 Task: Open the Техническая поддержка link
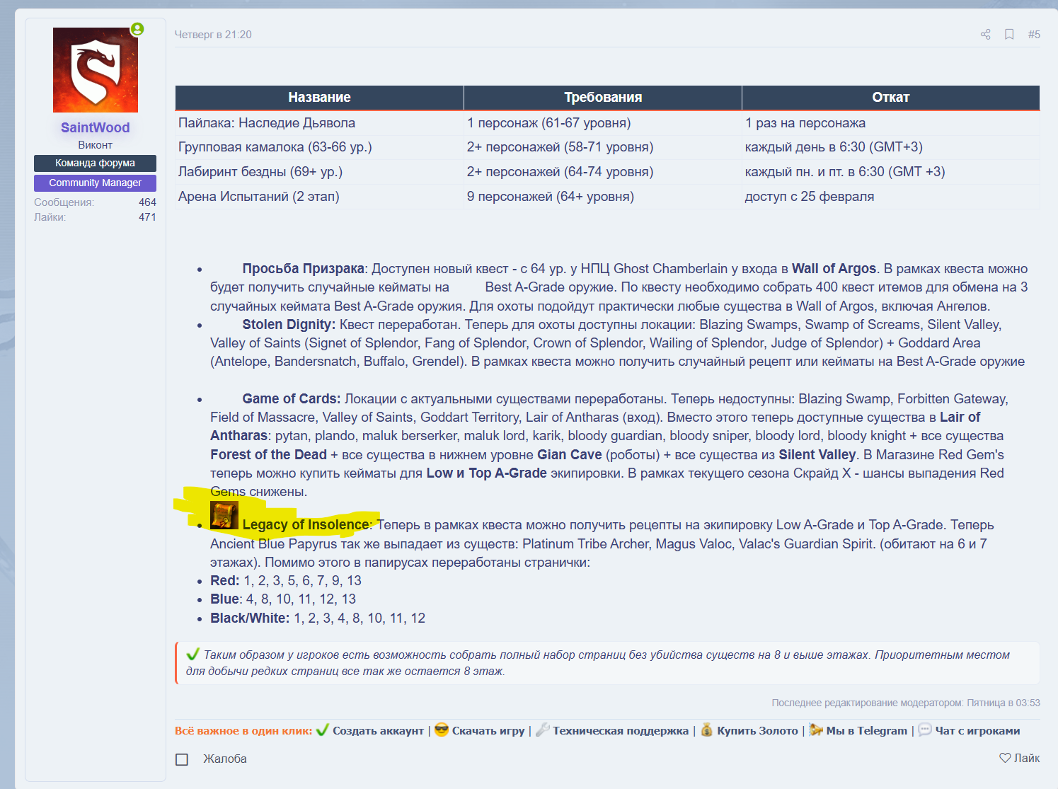(620, 731)
